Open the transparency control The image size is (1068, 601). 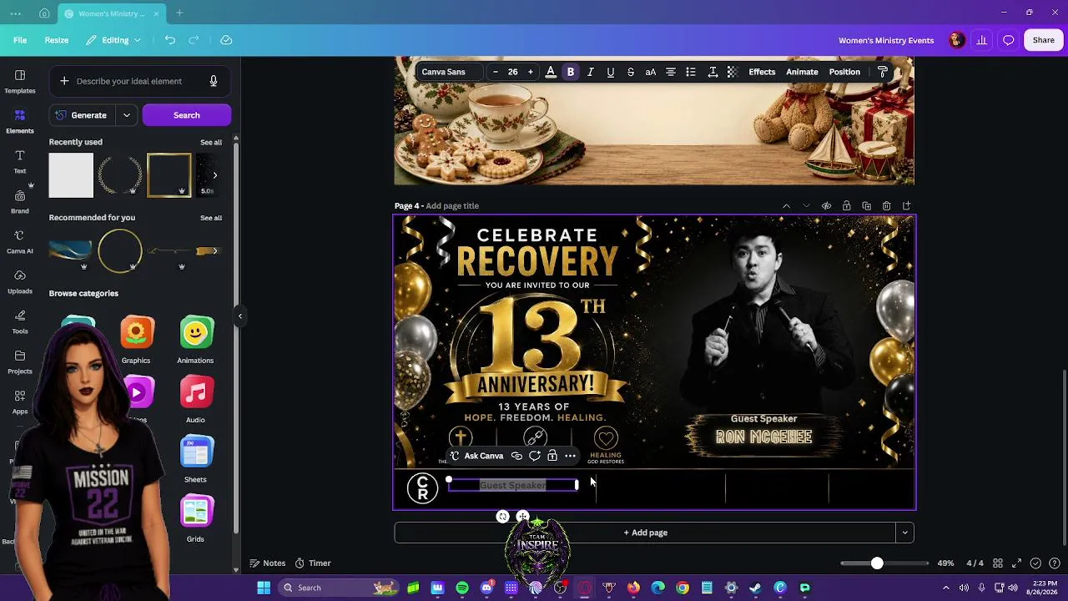tap(733, 72)
